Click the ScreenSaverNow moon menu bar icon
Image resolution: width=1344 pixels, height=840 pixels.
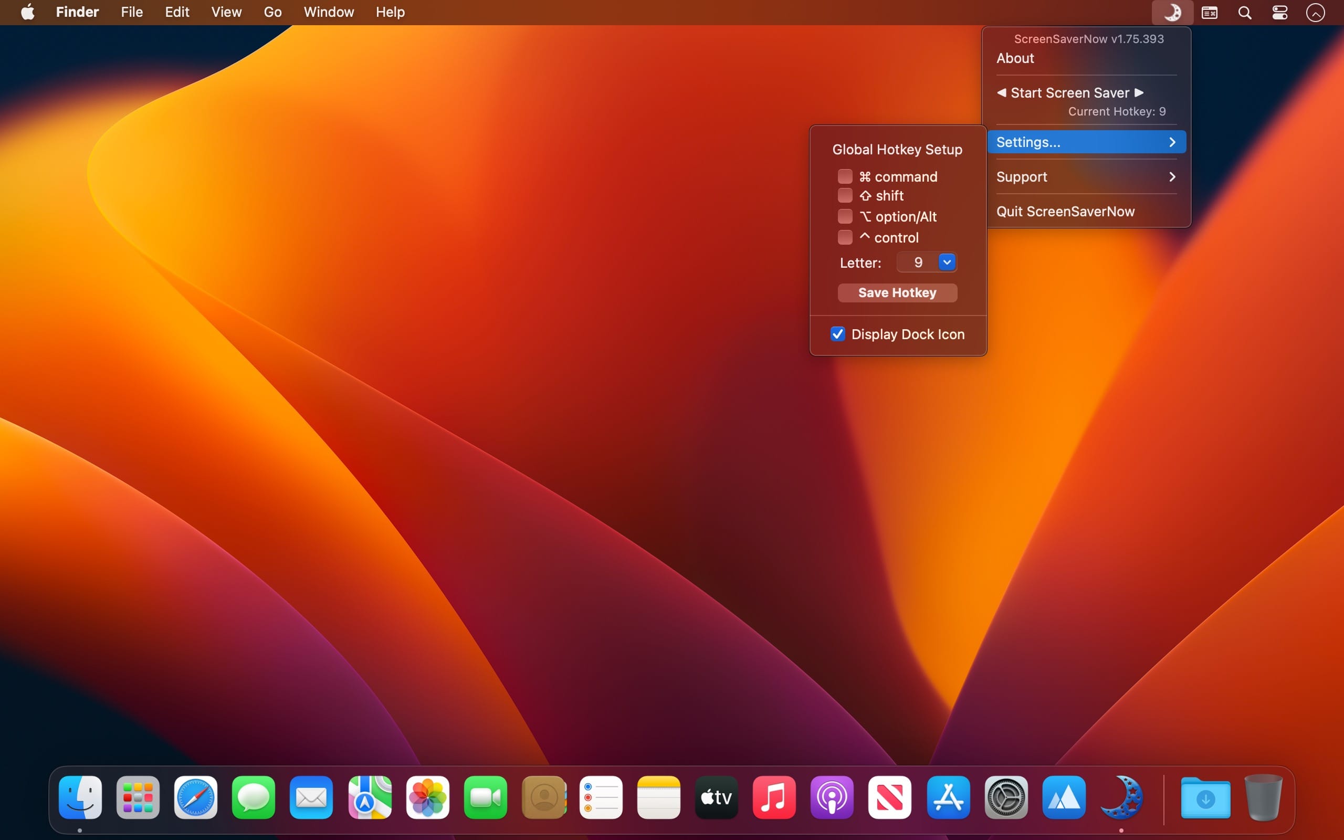tap(1172, 12)
